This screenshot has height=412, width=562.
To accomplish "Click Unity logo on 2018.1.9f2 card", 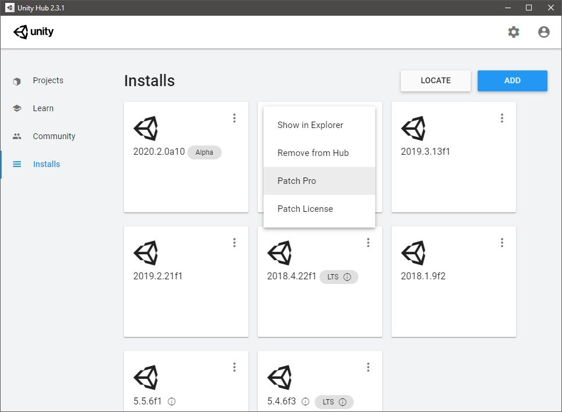I will pos(413,253).
